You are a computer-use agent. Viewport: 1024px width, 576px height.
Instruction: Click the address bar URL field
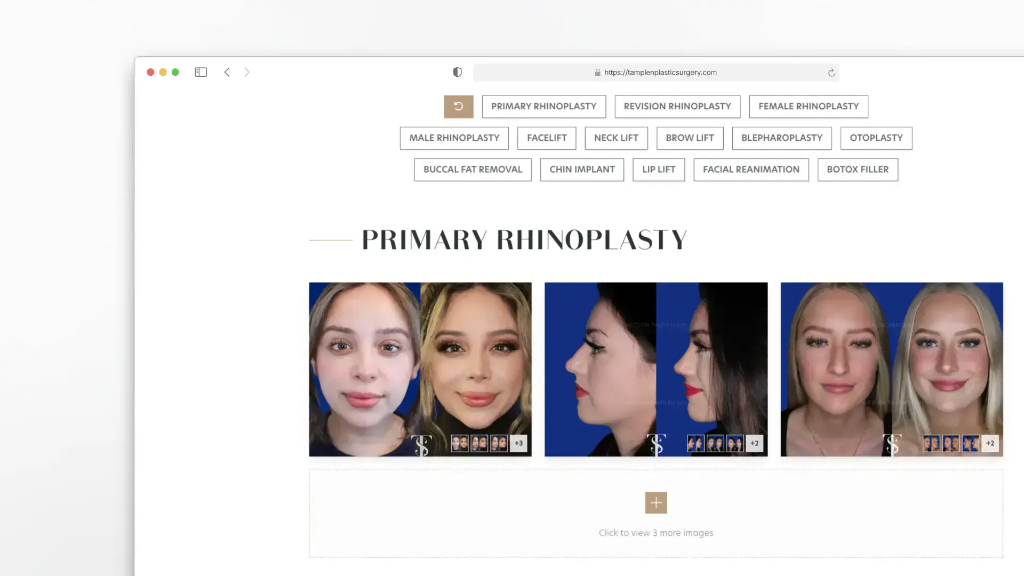pyautogui.click(x=660, y=72)
